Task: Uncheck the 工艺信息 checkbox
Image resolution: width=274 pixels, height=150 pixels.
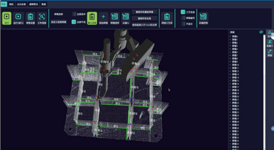Action: [x=183, y=12]
